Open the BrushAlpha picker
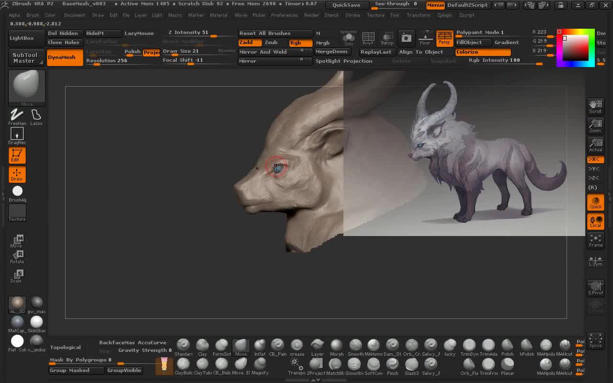The width and height of the screenshot is (613, 383). 17,193
